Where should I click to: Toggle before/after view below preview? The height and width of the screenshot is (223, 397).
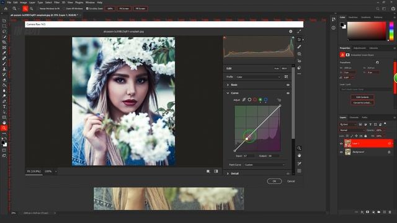click(216, 171)
